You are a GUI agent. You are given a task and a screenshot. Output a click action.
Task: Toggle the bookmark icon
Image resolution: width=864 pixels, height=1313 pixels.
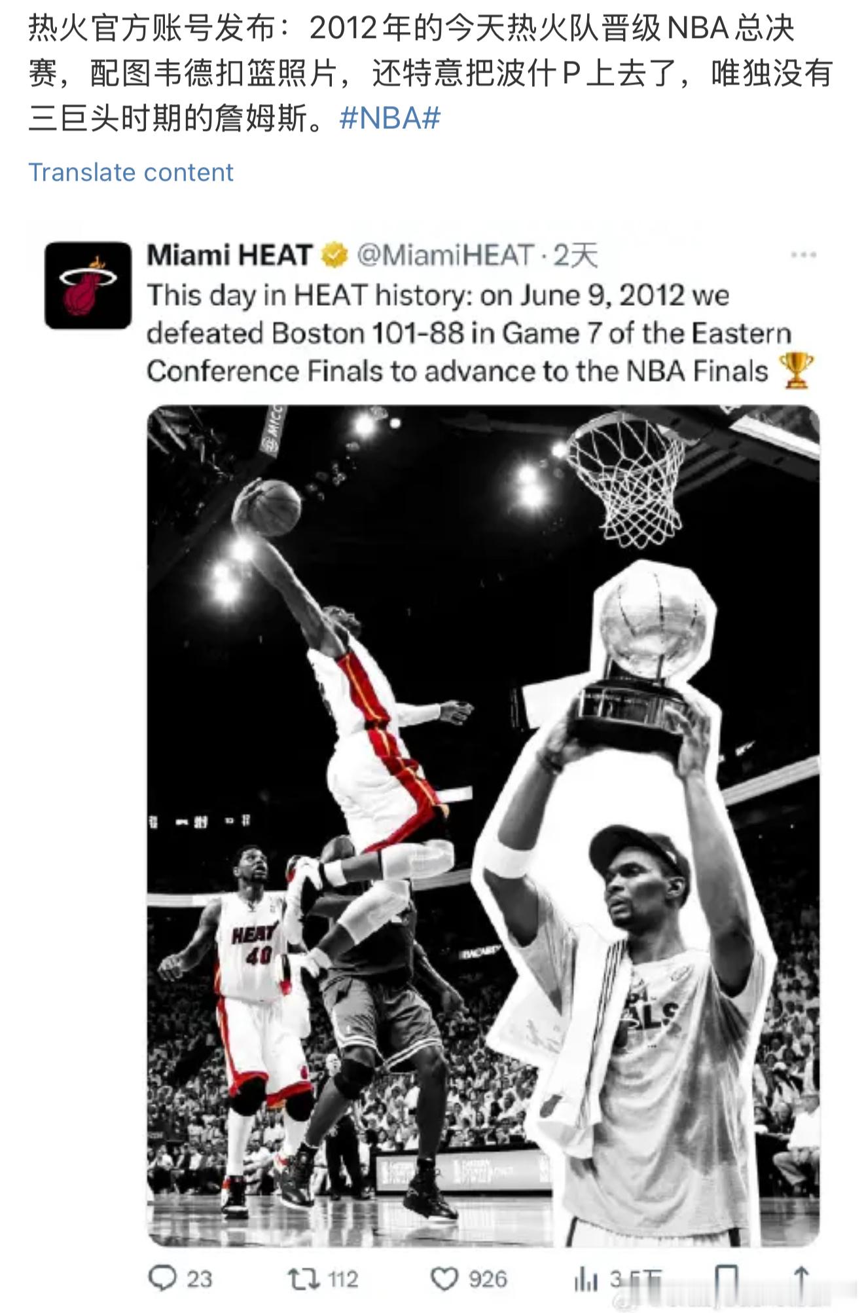tap(726, 1279)
